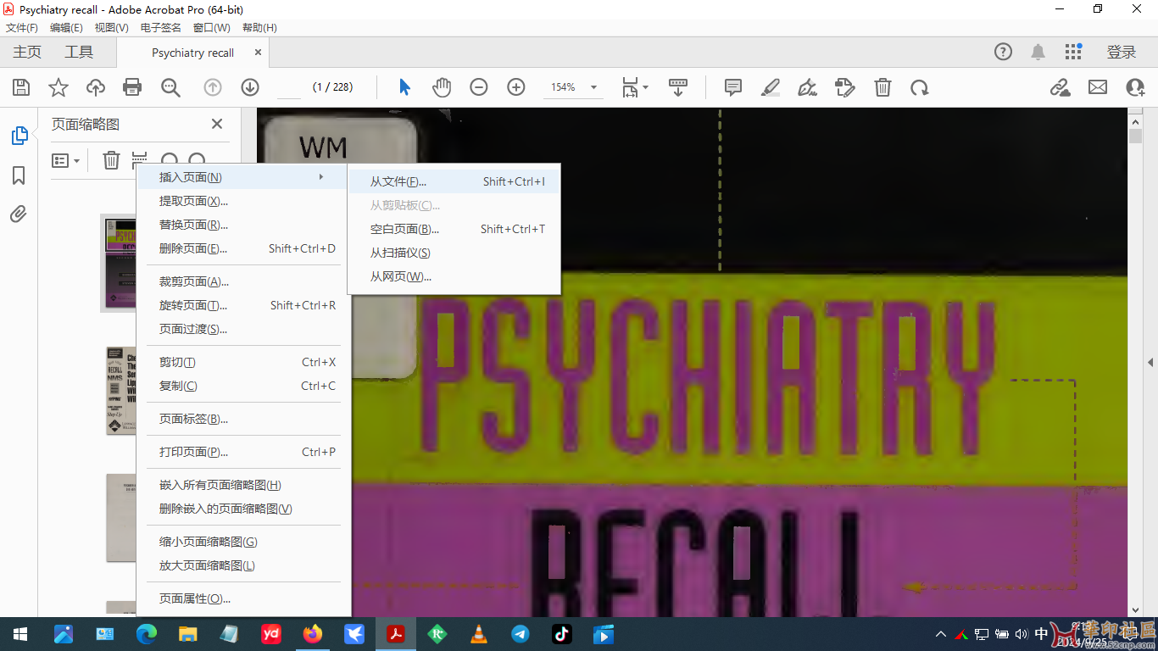
Task: Click the Save file icon
Action: tap(21, 87)
